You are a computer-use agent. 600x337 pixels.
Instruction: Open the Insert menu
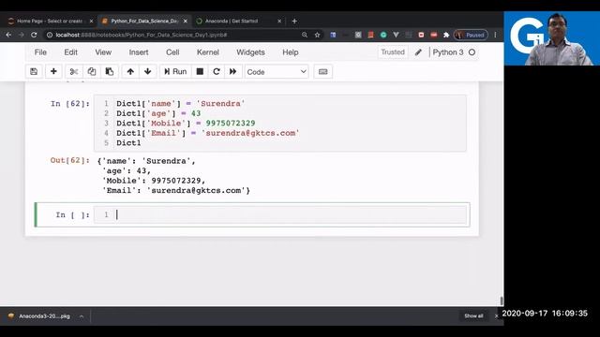[139, 52]
